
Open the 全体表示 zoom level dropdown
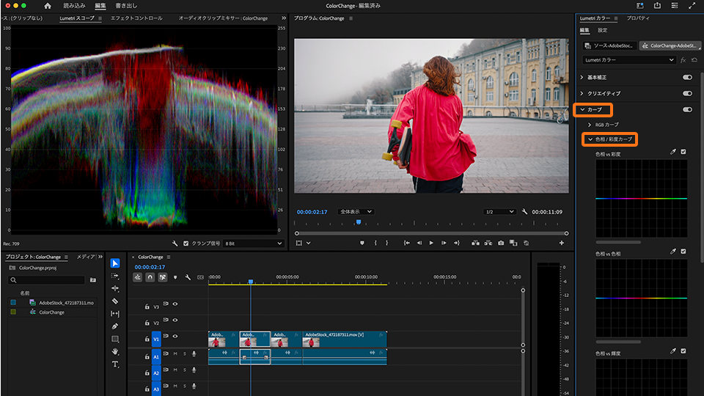[356, 212]
